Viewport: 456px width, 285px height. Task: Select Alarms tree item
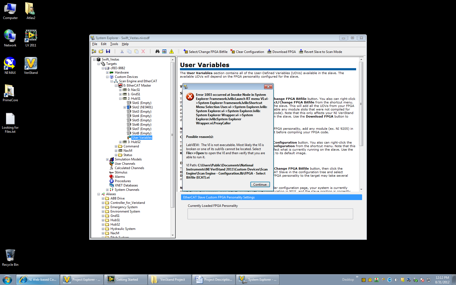120,177
